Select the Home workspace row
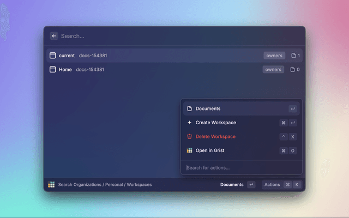 (x=153, y=70)
